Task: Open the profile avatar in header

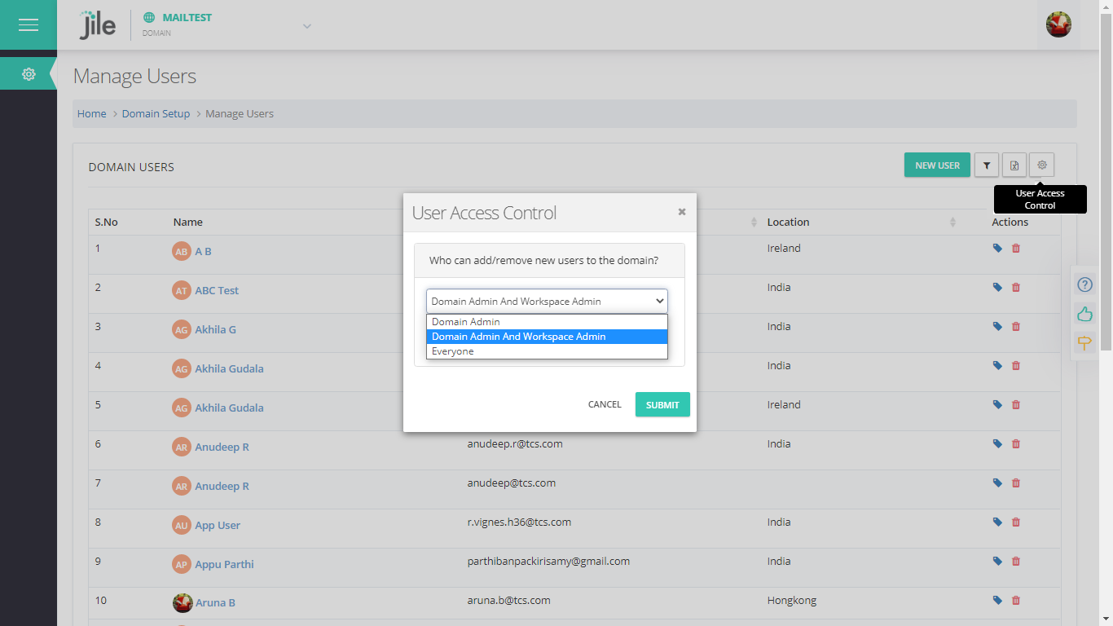Action: click(1058, 24)
